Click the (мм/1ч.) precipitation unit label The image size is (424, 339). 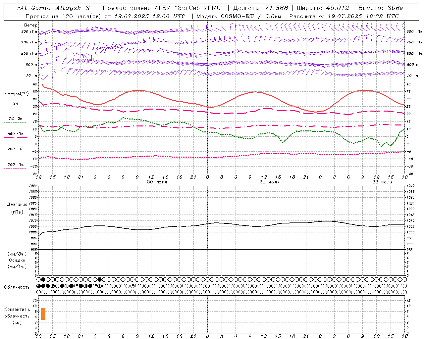17,266
